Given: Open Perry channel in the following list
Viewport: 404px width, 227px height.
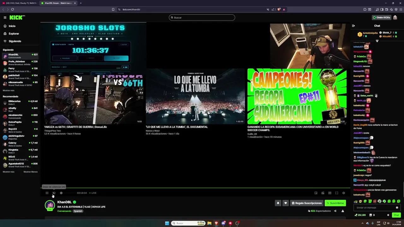Looking at the screenshot, I should point(20,70).
